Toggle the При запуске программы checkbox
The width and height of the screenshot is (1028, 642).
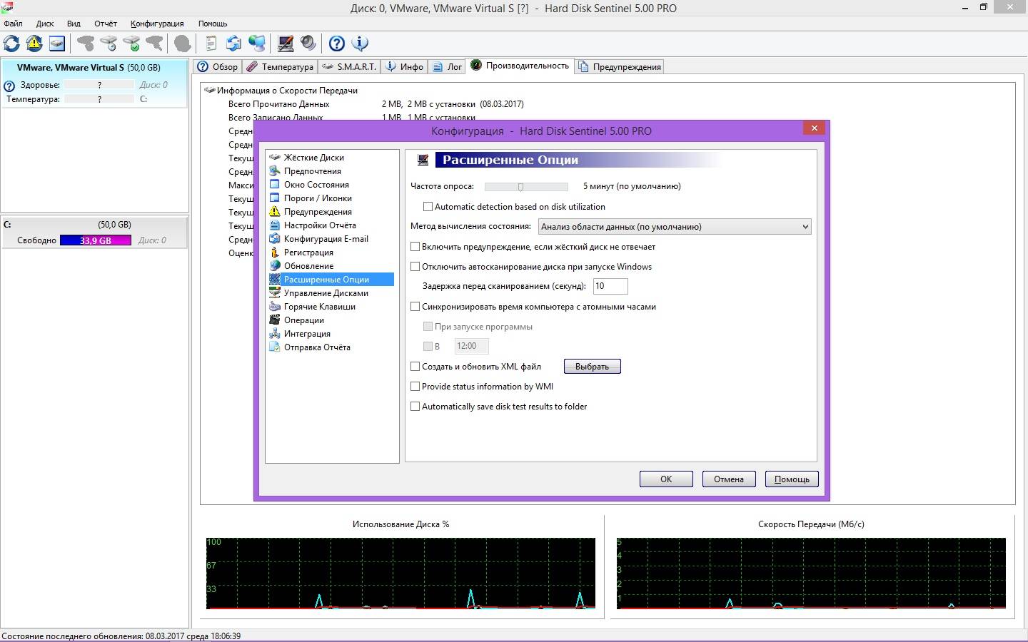(428, 327)
